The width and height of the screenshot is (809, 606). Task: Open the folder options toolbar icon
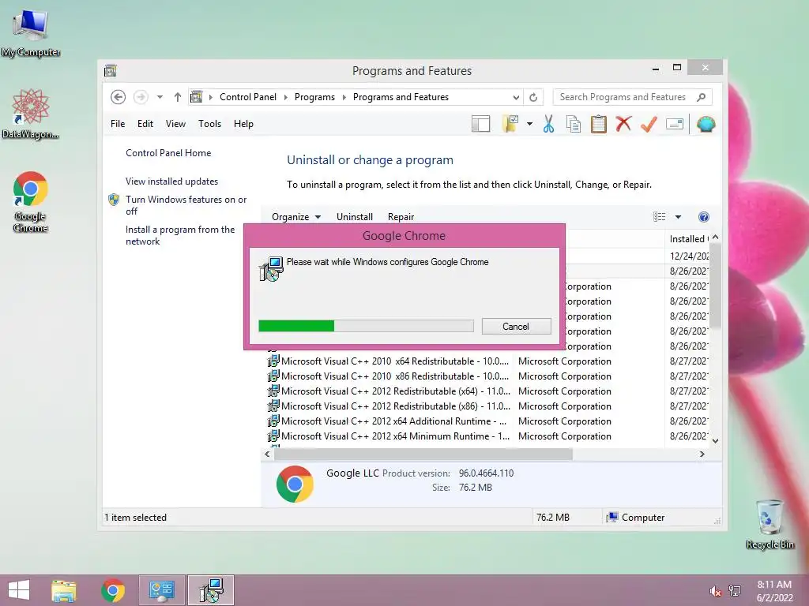[x=510, y=124]
